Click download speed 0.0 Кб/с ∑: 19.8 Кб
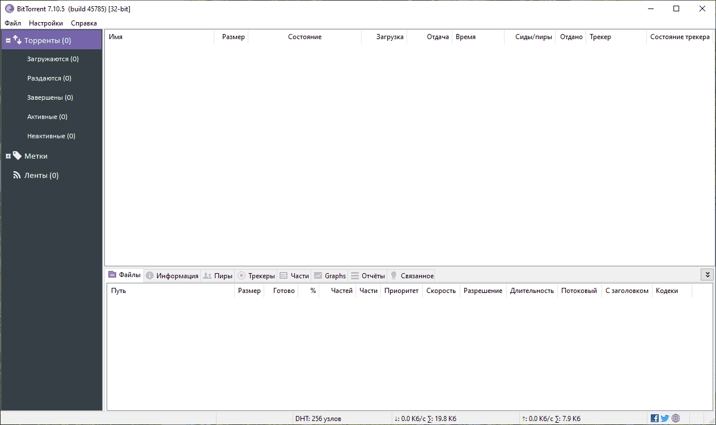Viewport: 716px width, 425px height. pyautogui.click(x=426, y=419)
